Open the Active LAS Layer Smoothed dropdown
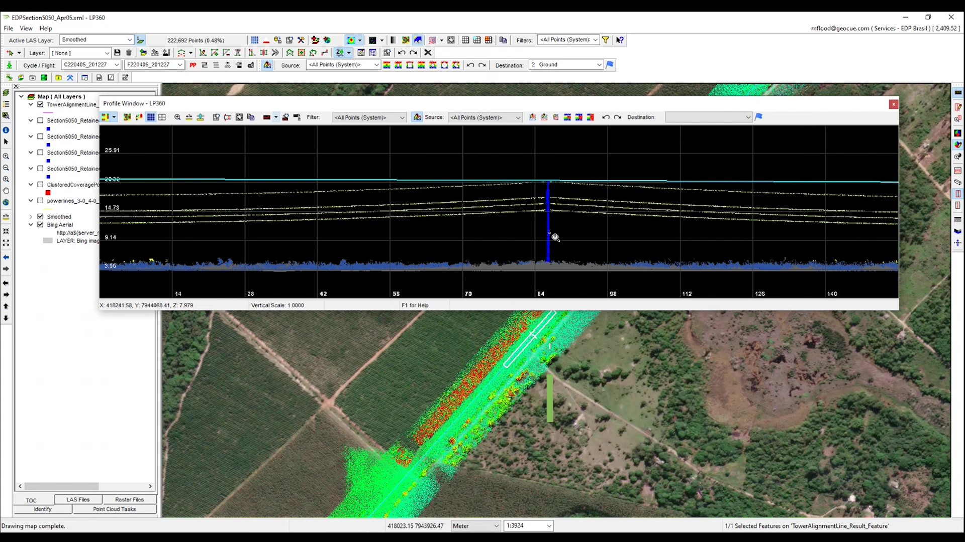 [130, 40]
